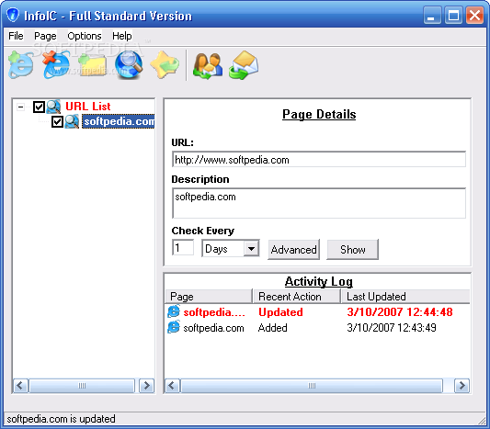Click the left scroll arrow in tree panel
Screen dimensions: 490x429
click(x=20, y=386)
